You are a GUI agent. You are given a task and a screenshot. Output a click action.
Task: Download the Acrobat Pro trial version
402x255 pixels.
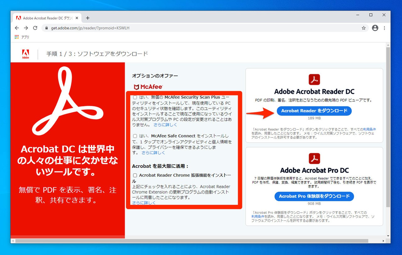(x=314, y=196)
